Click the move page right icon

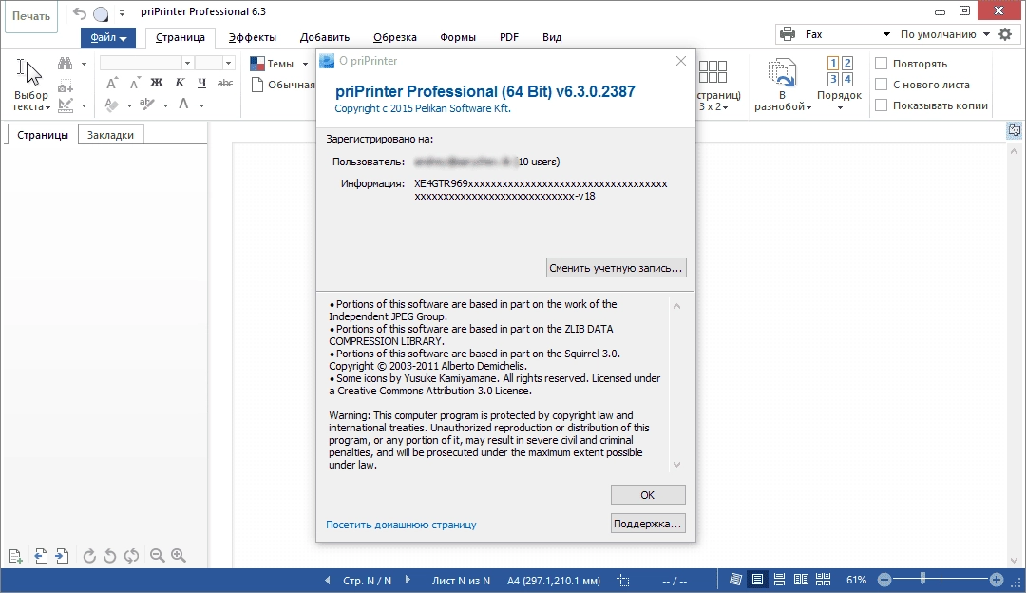click(x=62, y=556)
